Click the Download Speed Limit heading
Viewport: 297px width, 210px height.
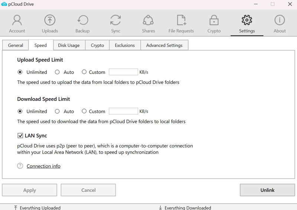(43, 99)
